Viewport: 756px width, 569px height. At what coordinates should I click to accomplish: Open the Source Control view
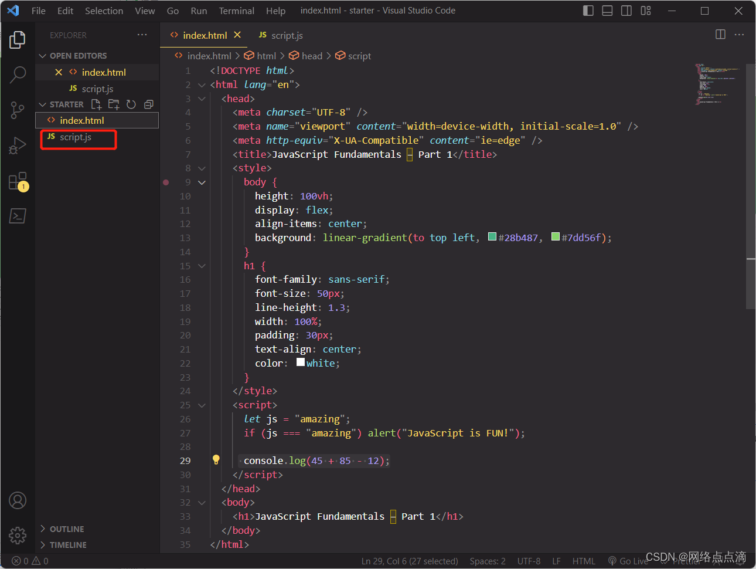click(x=18, y=110)
